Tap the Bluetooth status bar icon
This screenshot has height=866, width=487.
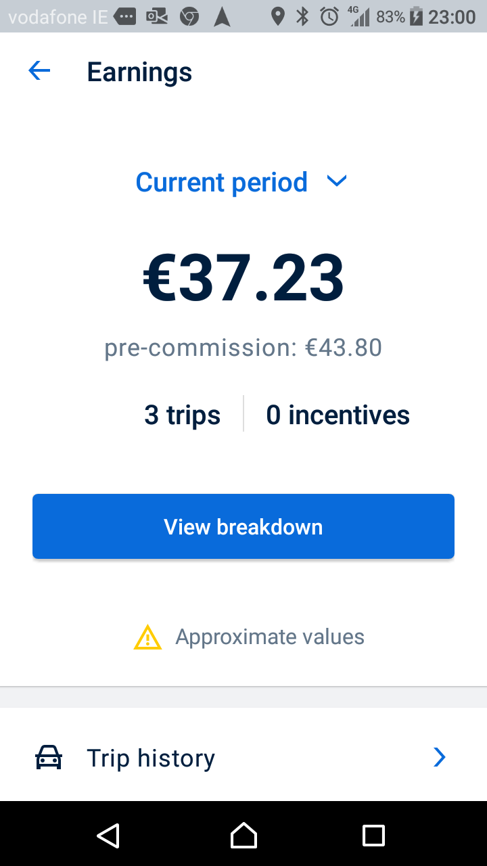pos(302,16)
